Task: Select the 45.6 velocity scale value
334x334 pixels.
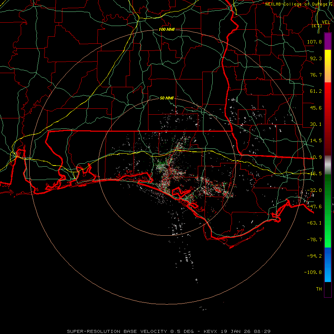Action: click(316, 108)
